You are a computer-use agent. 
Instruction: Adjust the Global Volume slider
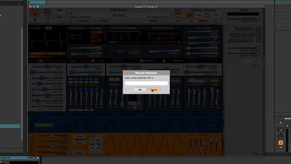point(244,19)
